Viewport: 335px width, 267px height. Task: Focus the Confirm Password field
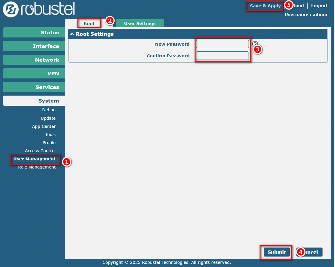coord(222,56)
